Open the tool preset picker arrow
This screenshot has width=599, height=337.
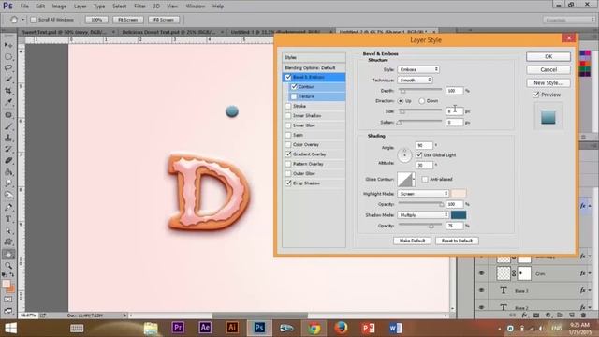coord(22,20)
